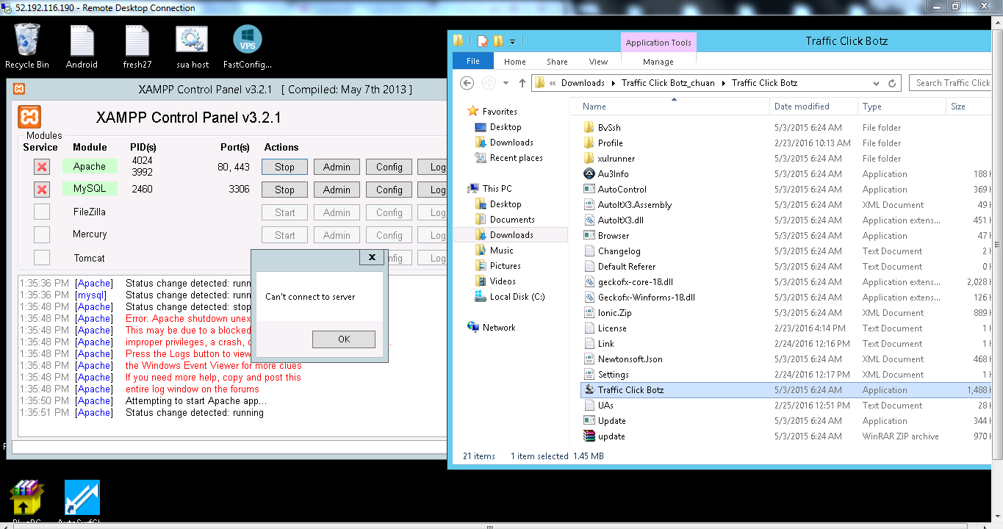Select the update WinRAR ZIP archive
Viewport: 1003px width, 529px height.
(x=611, y=436)
